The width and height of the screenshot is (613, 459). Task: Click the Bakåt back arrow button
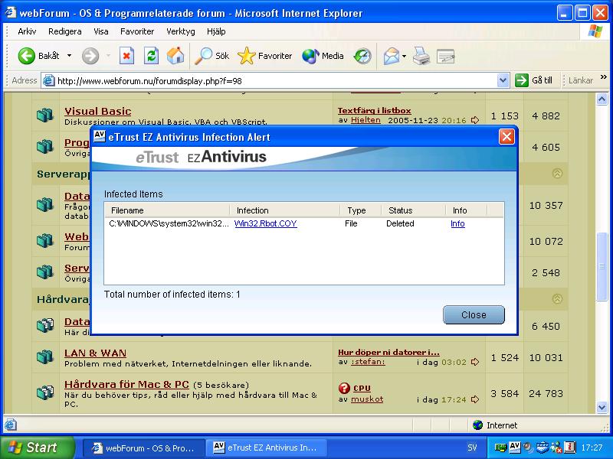[x=38, y=56]
